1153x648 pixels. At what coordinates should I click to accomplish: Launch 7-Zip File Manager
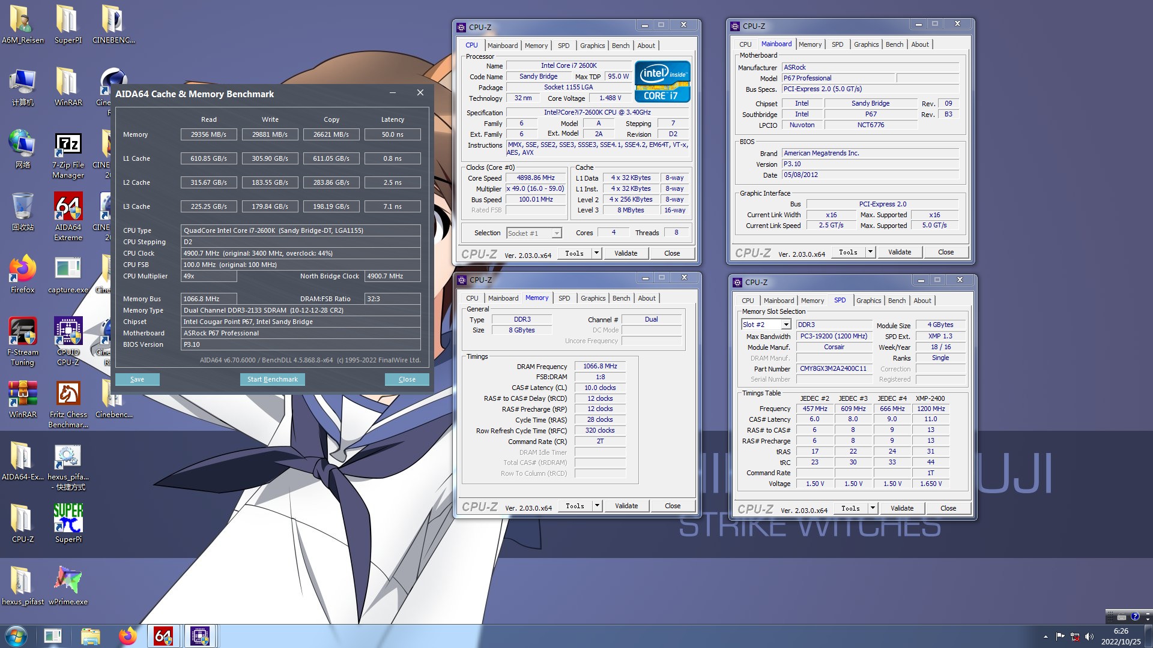coord(68,155)
